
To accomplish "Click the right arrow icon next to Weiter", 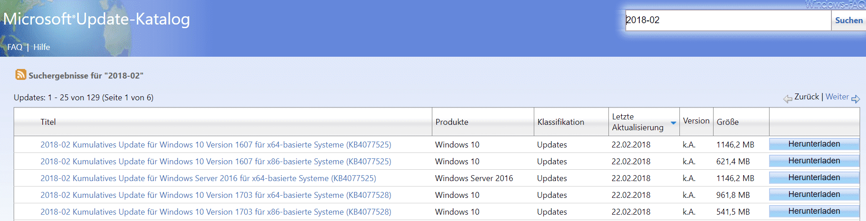I will coord(856,98).
